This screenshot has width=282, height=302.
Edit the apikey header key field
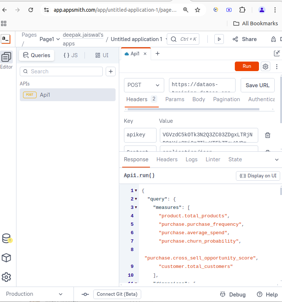click(x=140, y=135)
